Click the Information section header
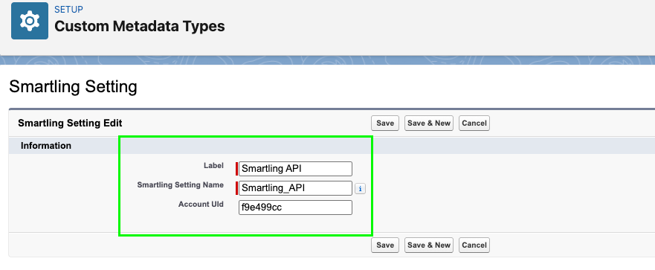Screen dimensions: 655x270 click(46, 146)
